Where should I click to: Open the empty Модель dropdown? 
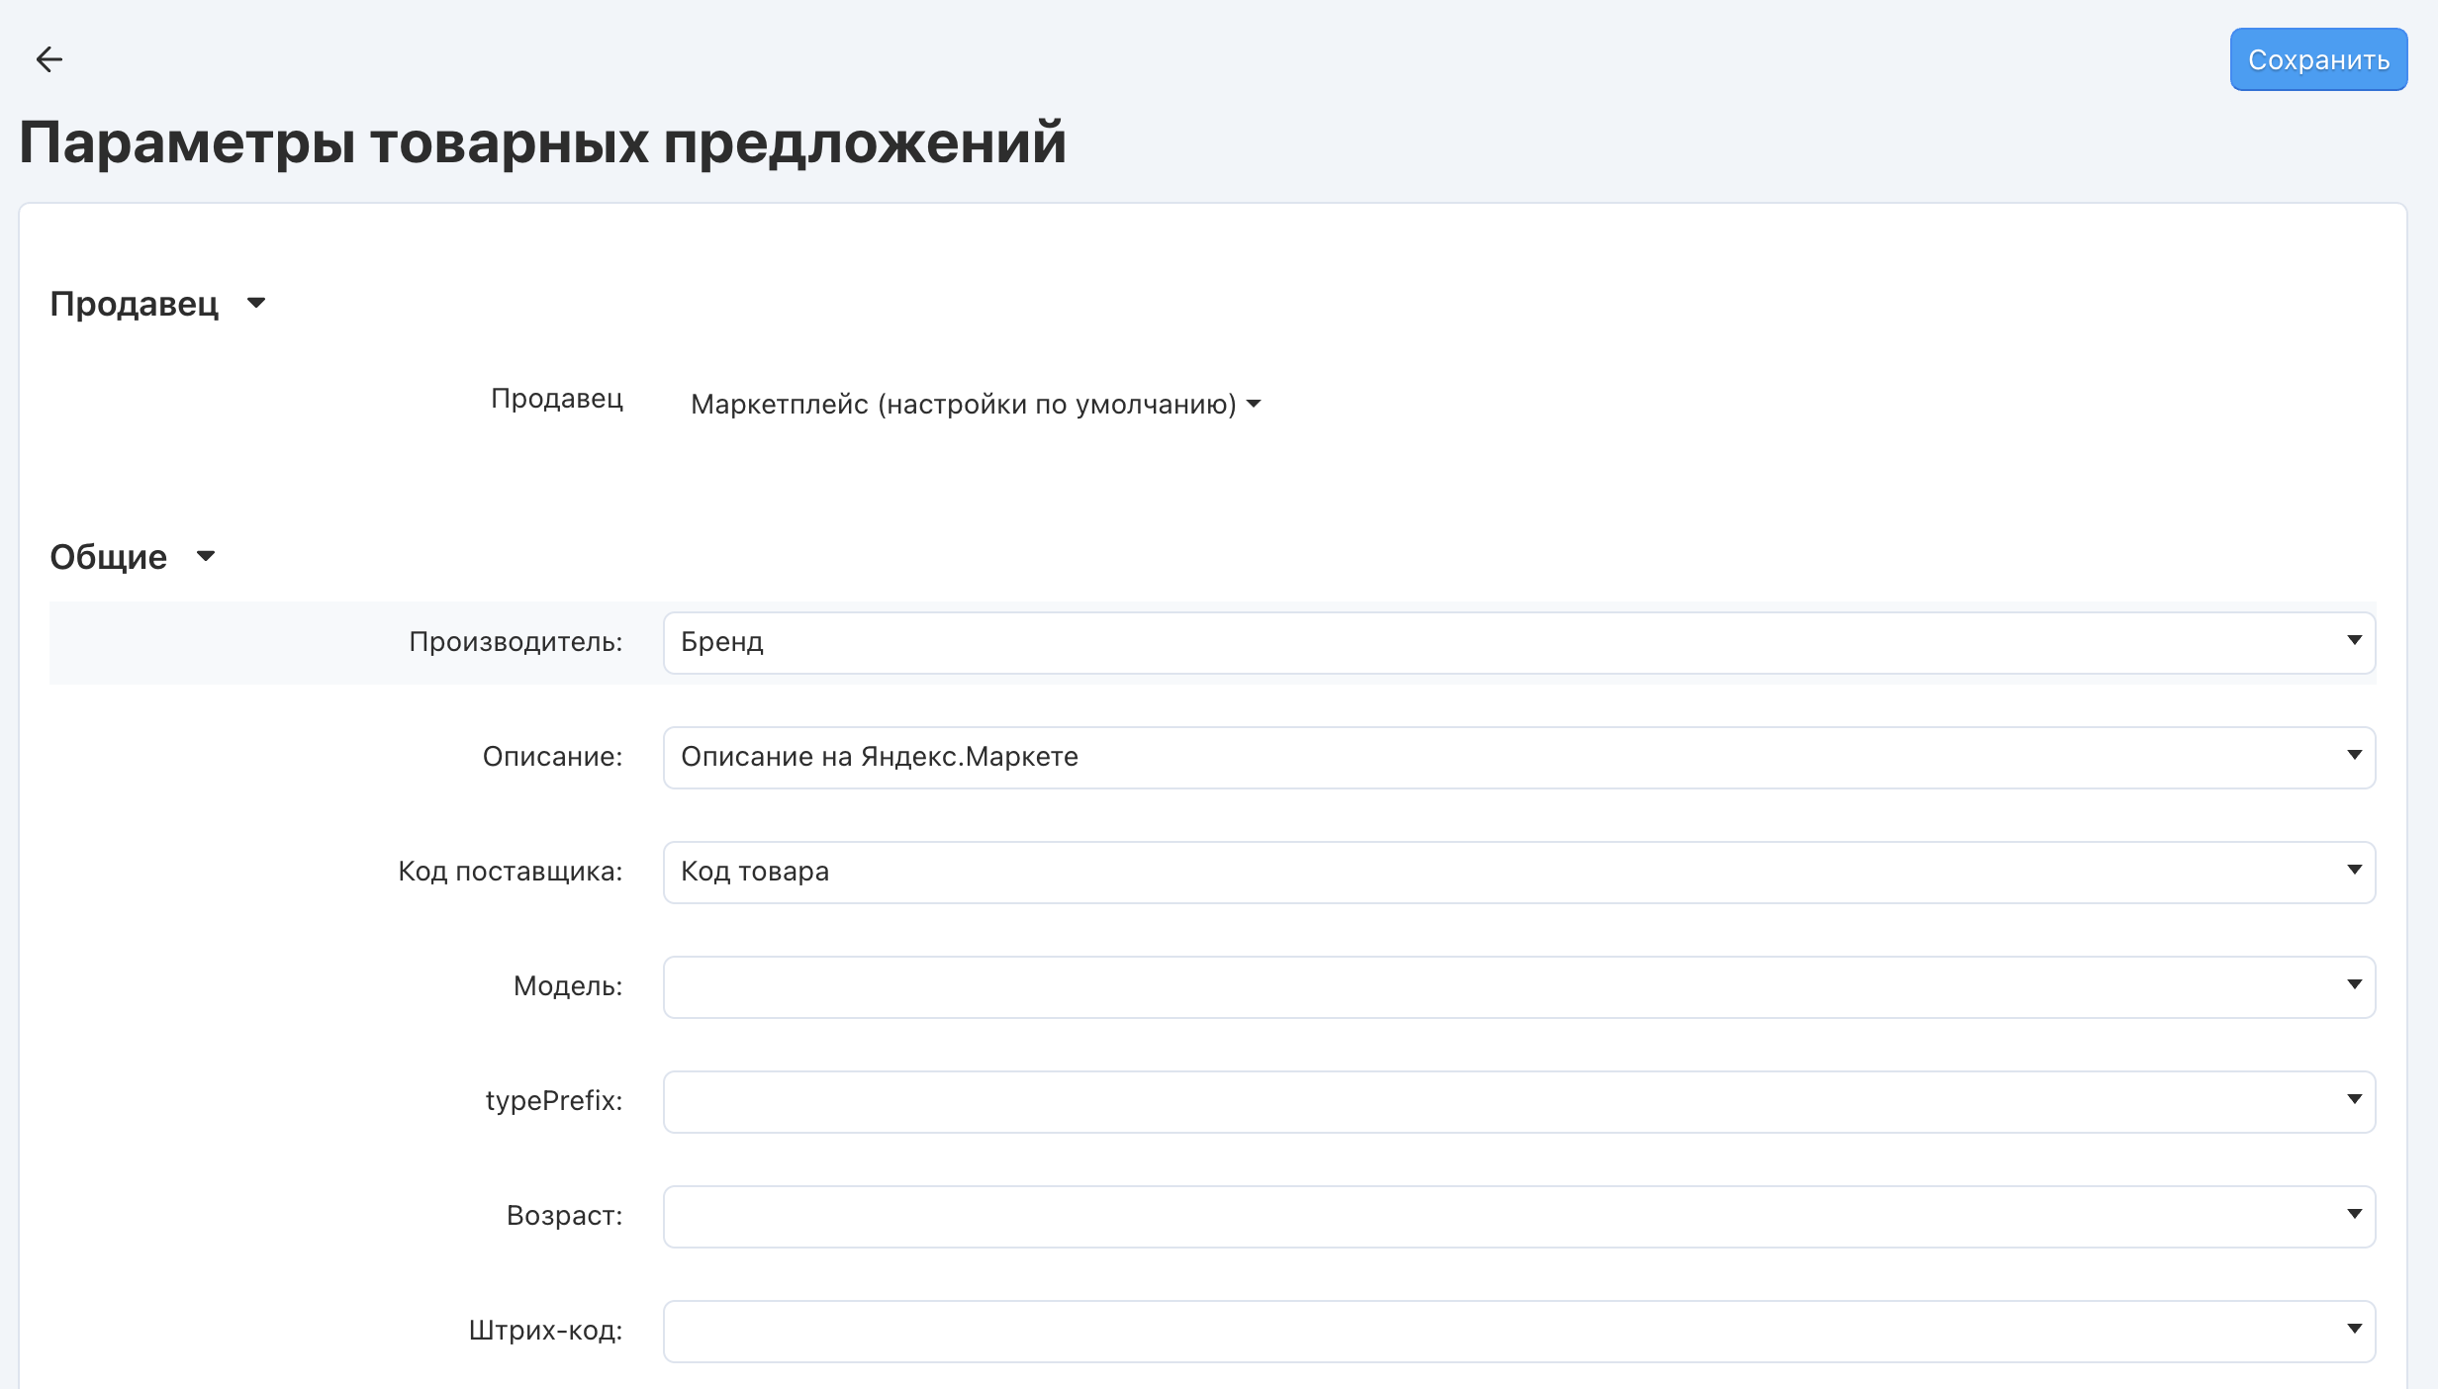pos(1518,986)
